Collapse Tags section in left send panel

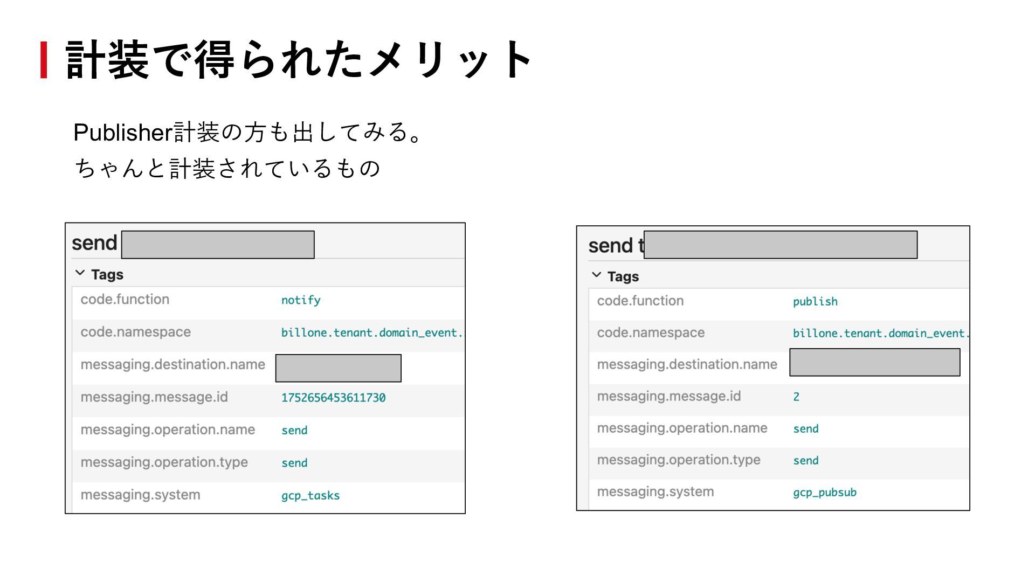[x=80, y=273]
